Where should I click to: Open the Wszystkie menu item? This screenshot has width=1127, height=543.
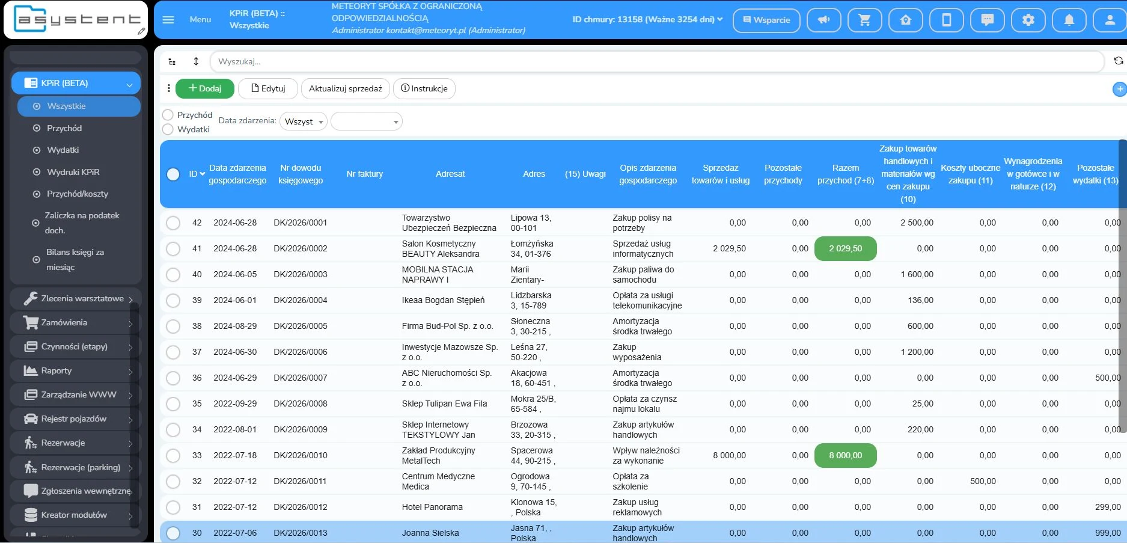tap(79, 106)
